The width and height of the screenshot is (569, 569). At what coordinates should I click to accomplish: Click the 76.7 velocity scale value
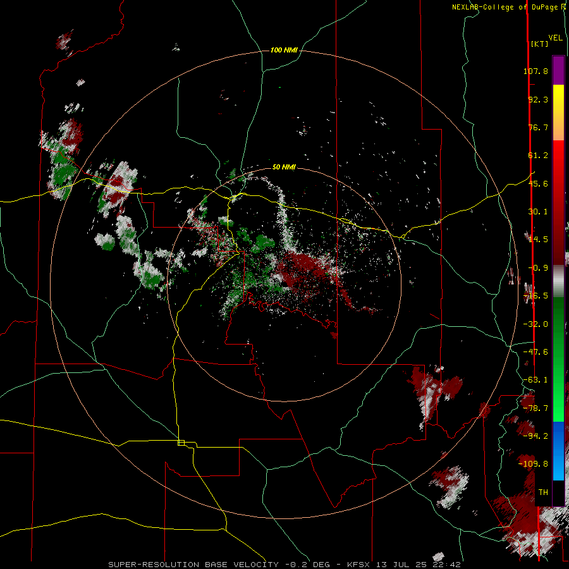coord(538,127)
